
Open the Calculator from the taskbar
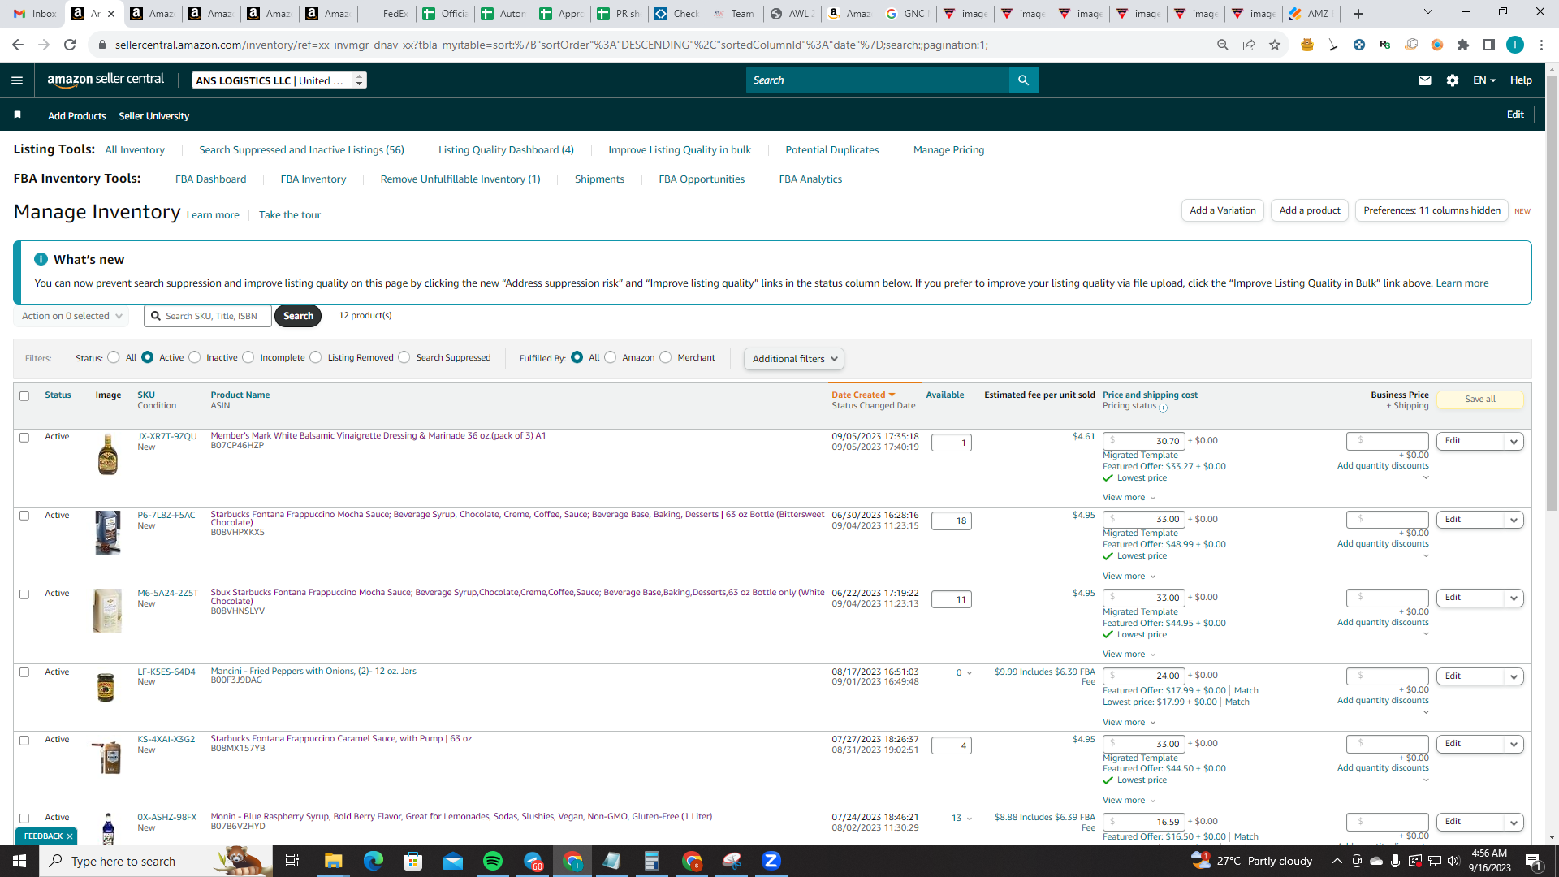point(652,861)
